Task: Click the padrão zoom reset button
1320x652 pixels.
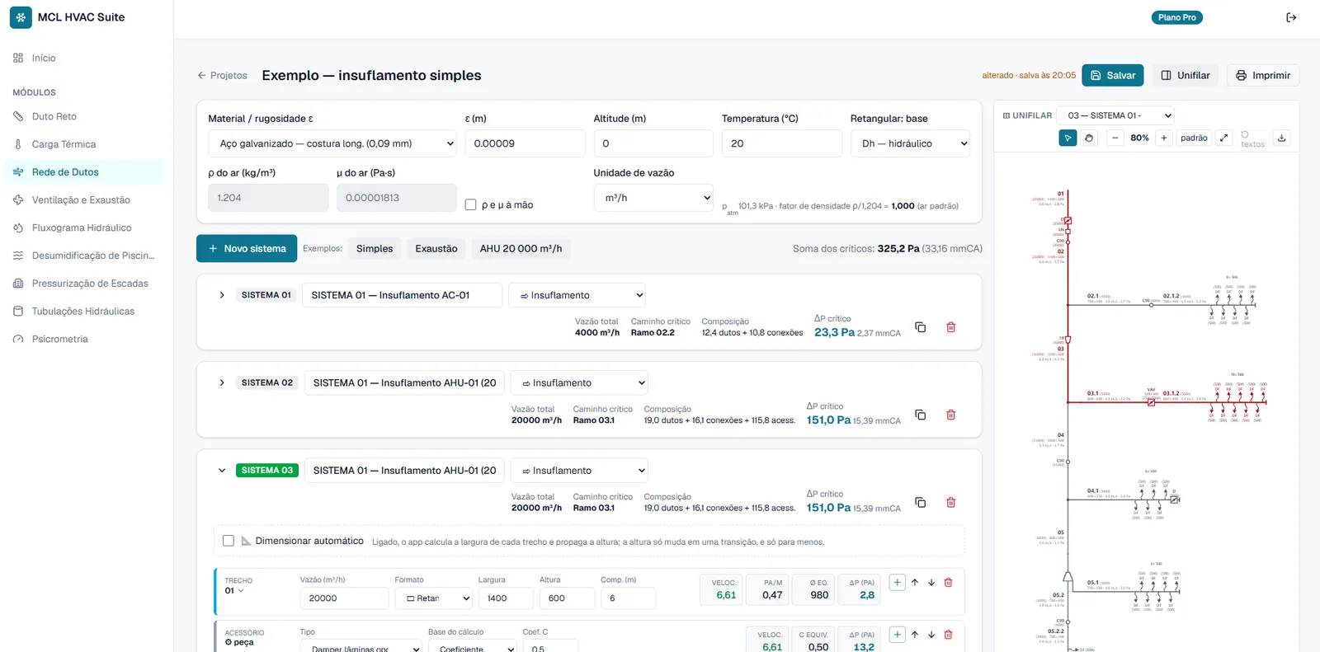Action: click(x=1194, y=138)
